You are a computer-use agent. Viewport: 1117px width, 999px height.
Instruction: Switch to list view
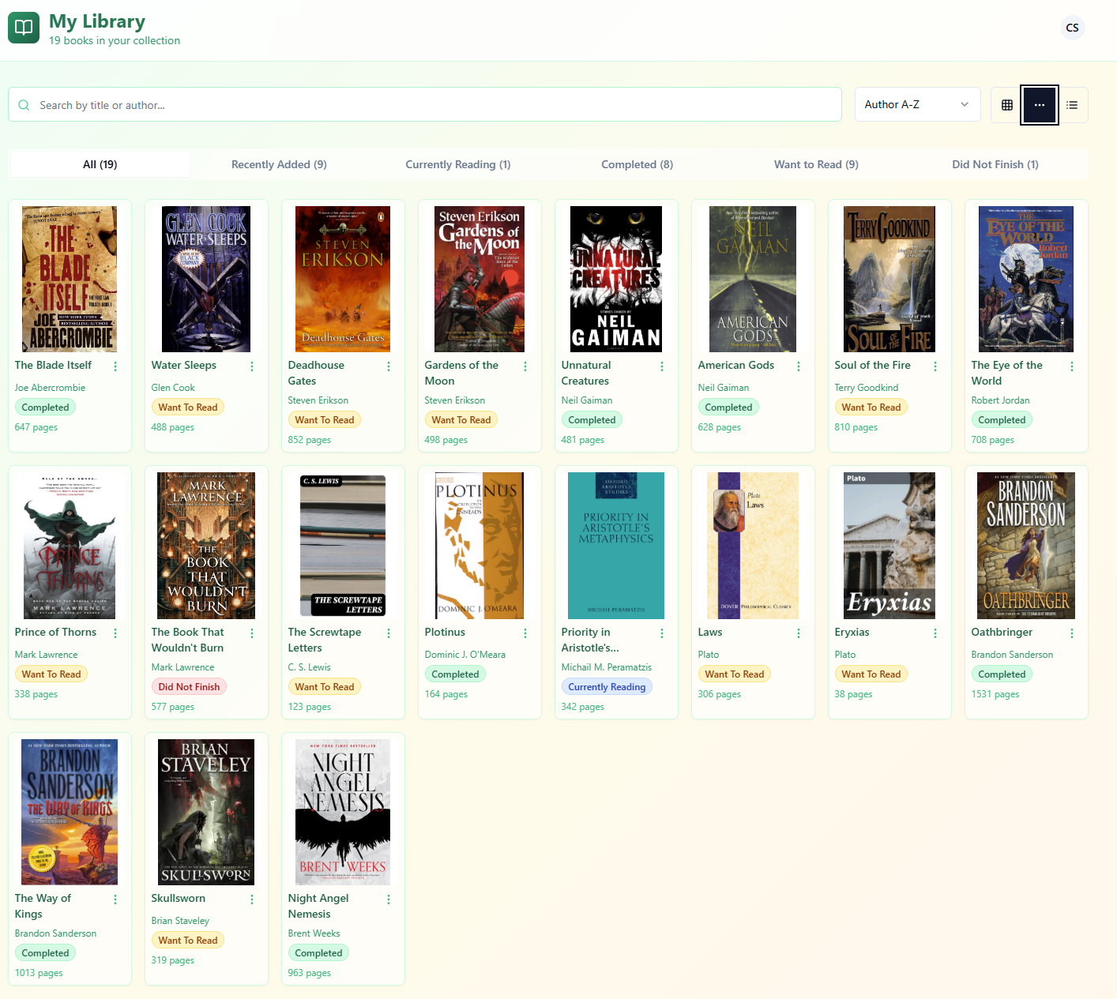click(1072, 105)
